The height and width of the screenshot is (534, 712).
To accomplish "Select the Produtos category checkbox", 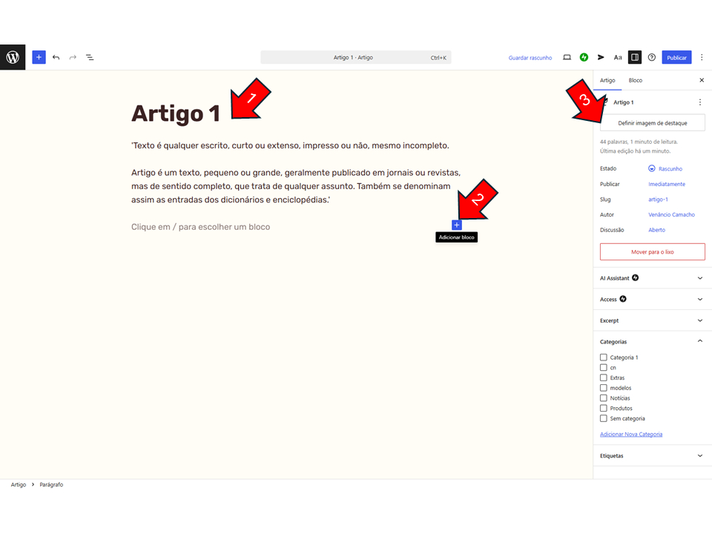I will [604, 408].
